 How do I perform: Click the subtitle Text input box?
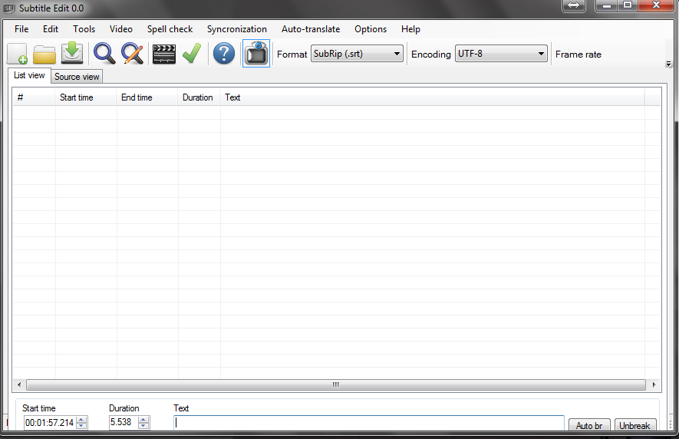(369, 423)
